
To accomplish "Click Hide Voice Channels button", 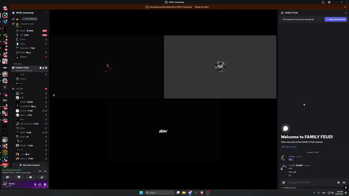I will (29, 165).
